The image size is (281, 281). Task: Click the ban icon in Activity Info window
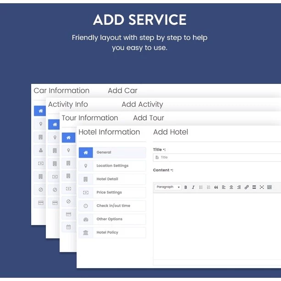(x=55, y=190)
